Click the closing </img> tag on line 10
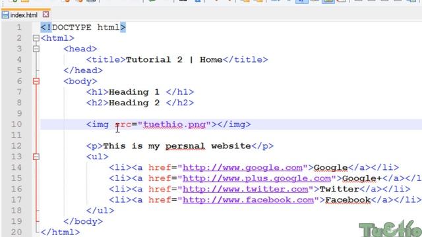Viewport: 422px width, 237px height. coord(233,124)
